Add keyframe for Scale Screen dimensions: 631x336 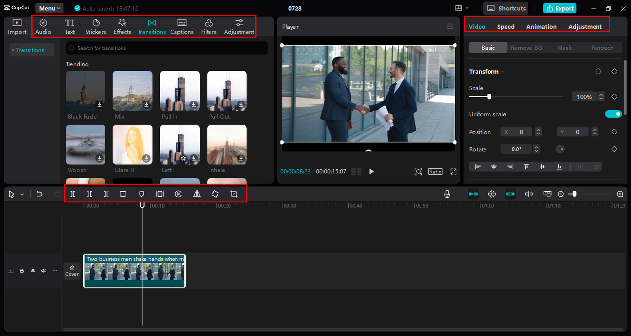point(614,97)
